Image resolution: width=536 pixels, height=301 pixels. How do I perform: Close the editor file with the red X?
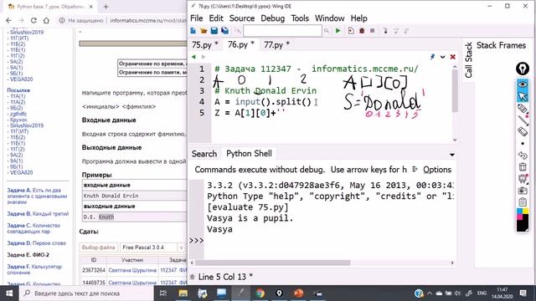(453, 57)
